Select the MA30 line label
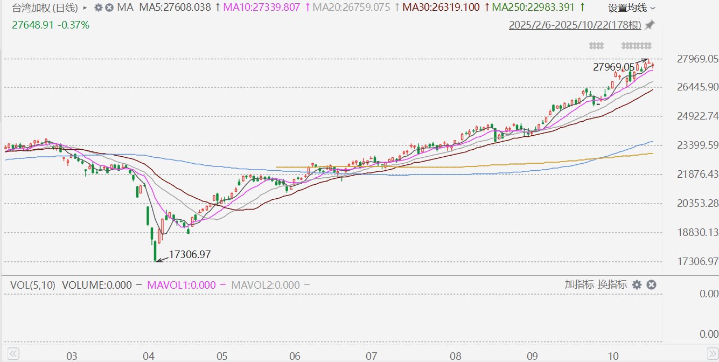The width and height of the screenshot is (719, 362). 441,8
